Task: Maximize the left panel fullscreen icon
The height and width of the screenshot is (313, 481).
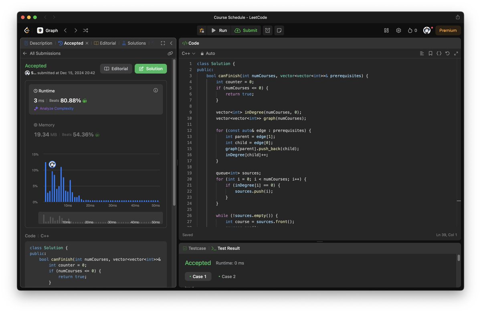Action: (163, 43)
